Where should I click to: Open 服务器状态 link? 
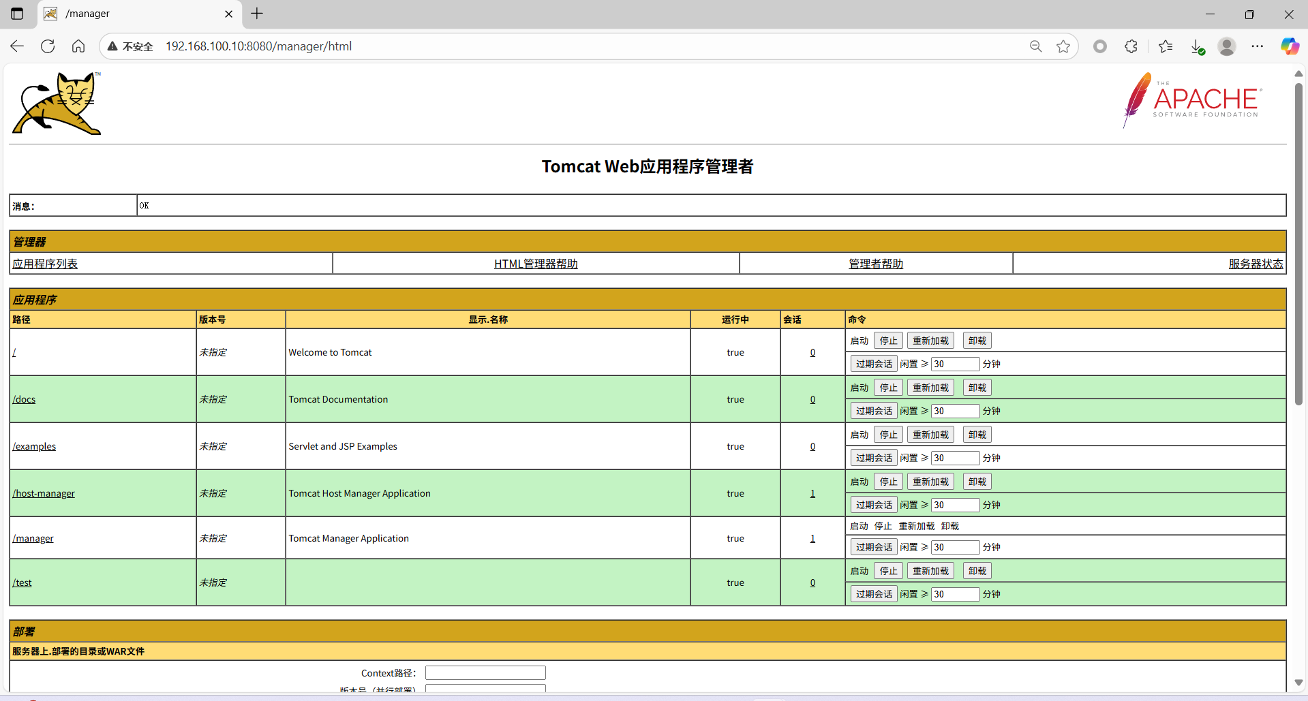[1256, 264]
